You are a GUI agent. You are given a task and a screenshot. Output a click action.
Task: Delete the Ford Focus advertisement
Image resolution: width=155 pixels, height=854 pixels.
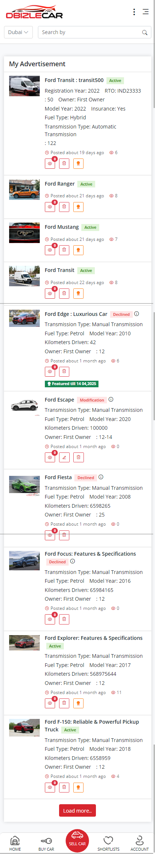[x=64, y=619]
